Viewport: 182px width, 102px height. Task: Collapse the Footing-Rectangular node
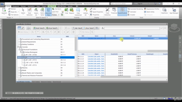pos(21,52)
